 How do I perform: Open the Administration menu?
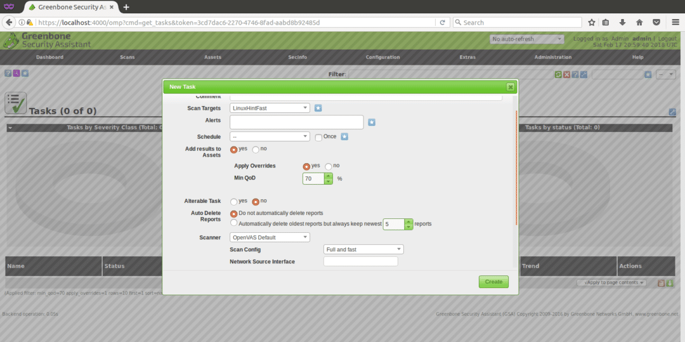coord(553,57)
